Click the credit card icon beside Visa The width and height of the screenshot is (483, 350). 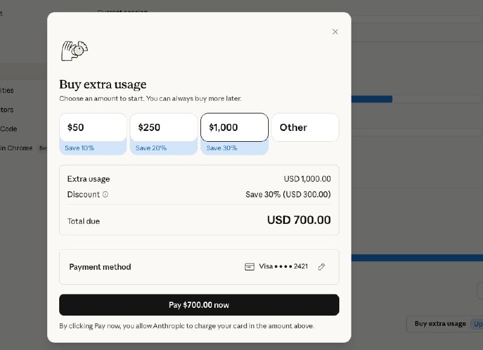(249, 267)
